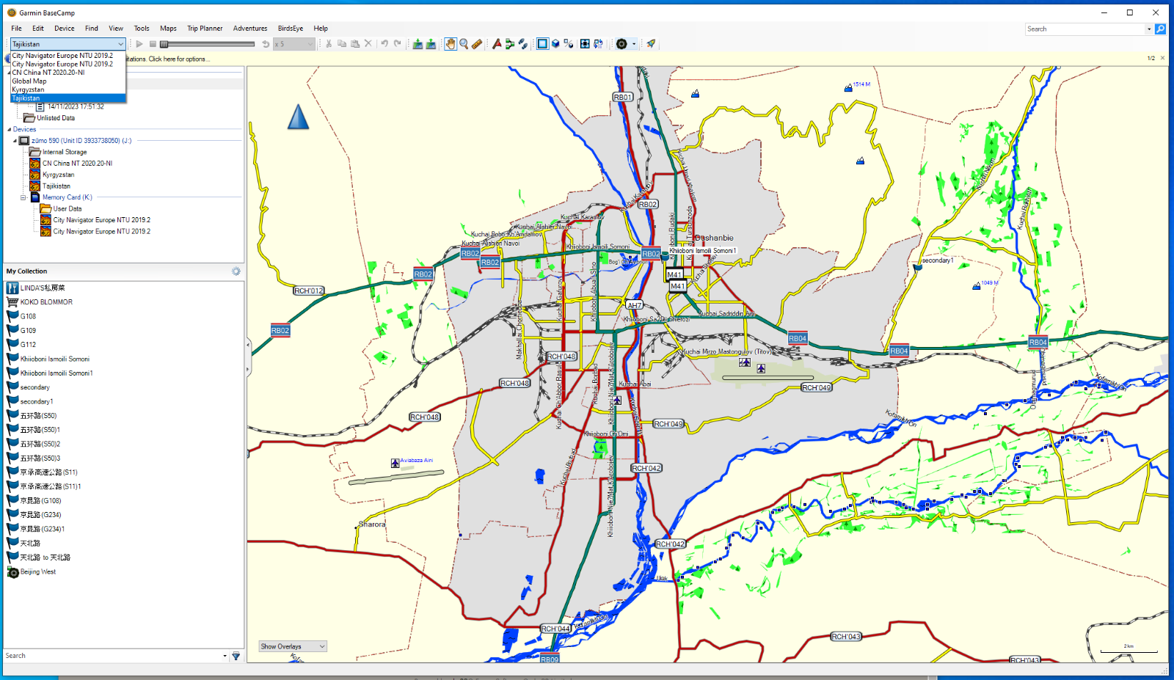
Task: Click the map transfer arrows icon
Action: tap(598, 44)
